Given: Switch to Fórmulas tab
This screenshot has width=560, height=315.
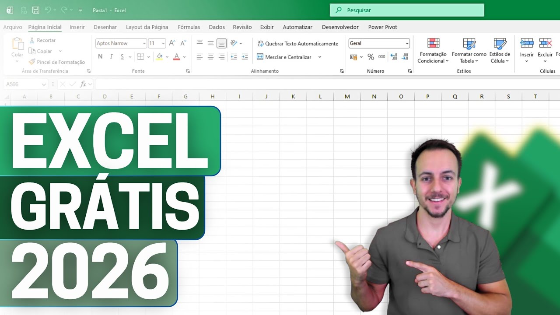Looking at the screenshot, I should point(189,27).
